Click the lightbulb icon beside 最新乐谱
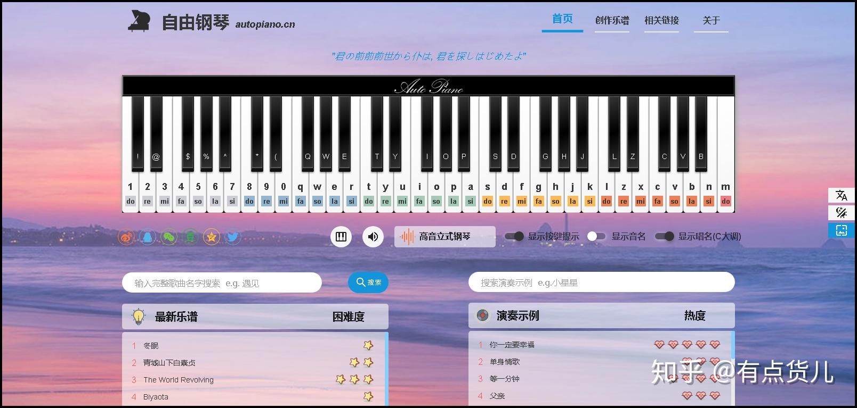Image resolution: width=857 pixels, height=408 pixels. pos(139,317)
